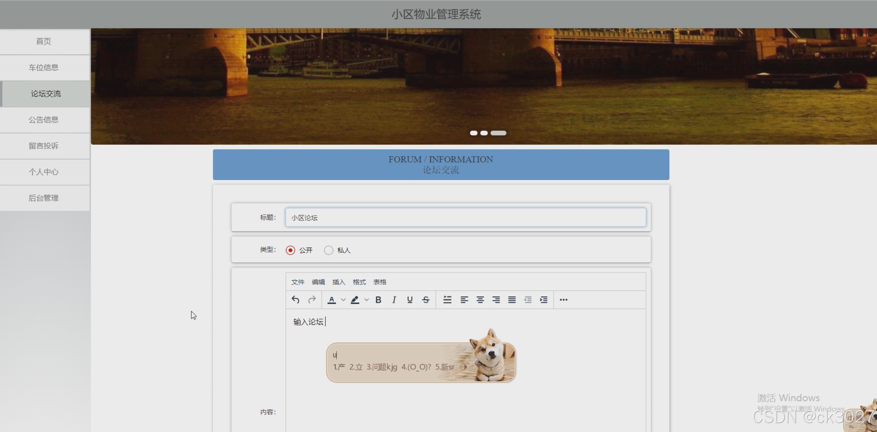Switch to the first carousel slide dot
The image size is (877, 432).
[x=474, y=133]
